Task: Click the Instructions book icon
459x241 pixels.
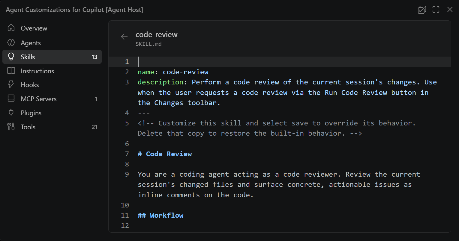Action: pyautogui.click(x=11, y=71)
